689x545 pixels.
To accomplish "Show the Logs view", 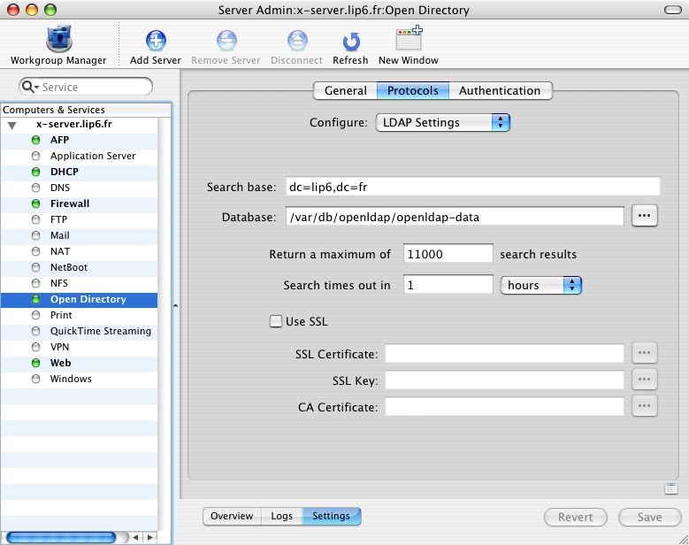I will (x=281, y=516).
